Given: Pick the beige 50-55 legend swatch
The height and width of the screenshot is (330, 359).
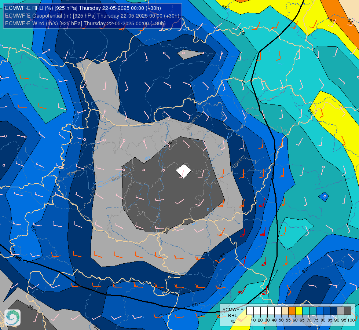Looking at the screenshot, I should (285, 311).
